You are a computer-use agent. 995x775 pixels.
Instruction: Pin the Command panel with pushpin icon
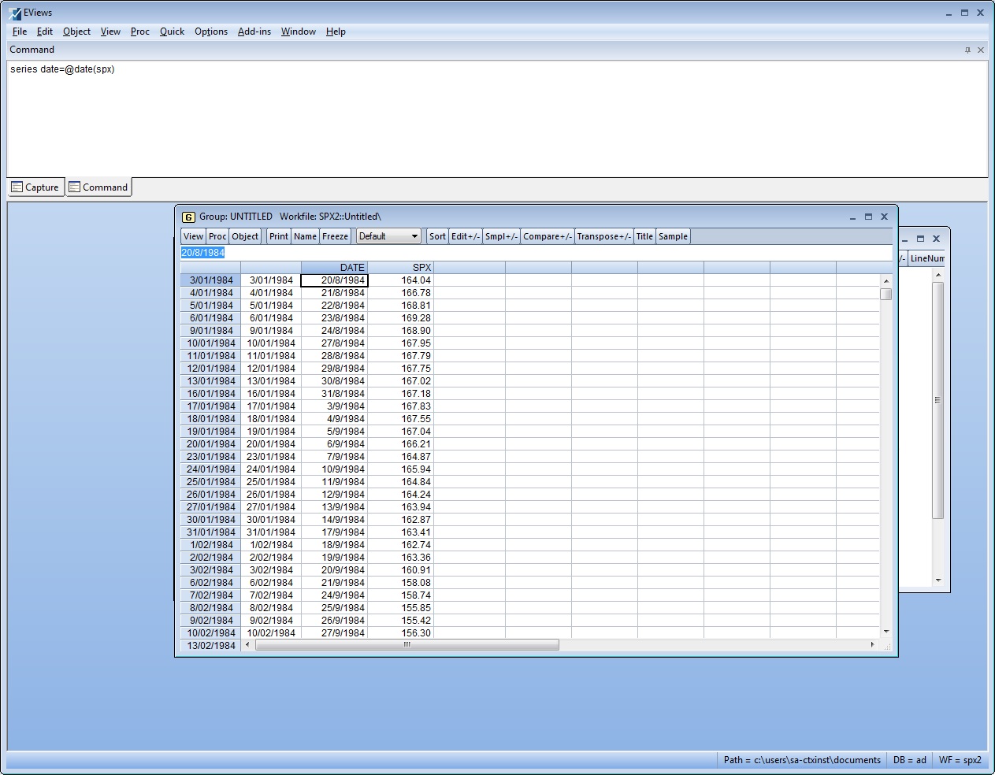pos(967,50)
